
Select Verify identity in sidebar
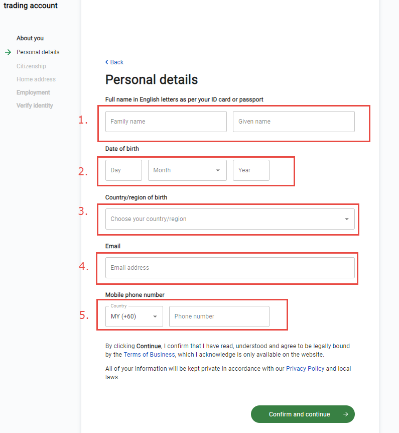coord(35,105)
